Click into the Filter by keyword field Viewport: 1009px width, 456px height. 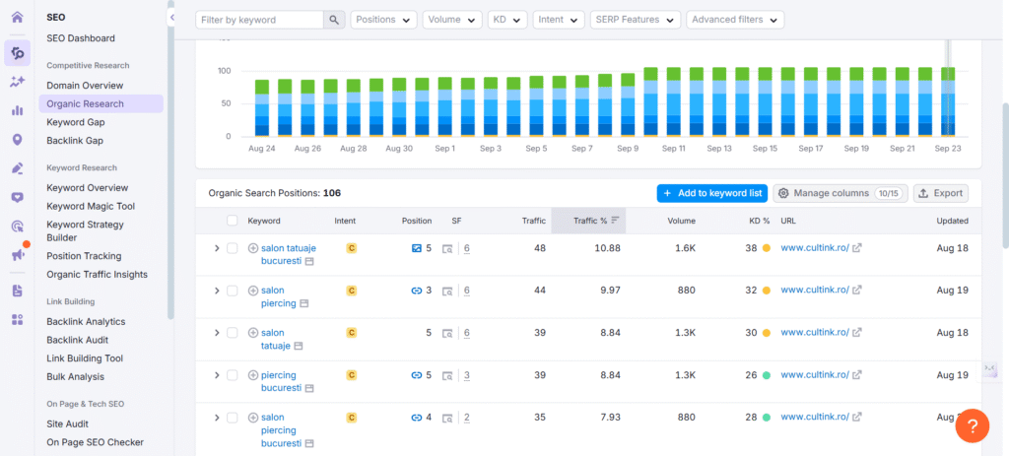click(259, 20)
